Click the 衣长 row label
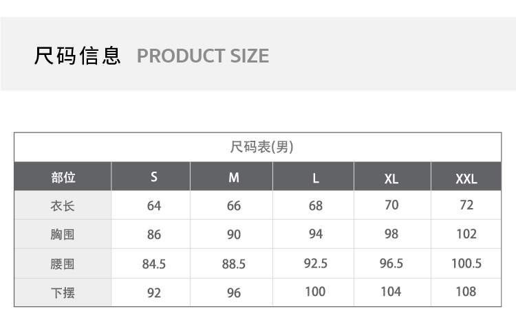The height and width of the screenshot is (320, 516). (x=63, y=206)
